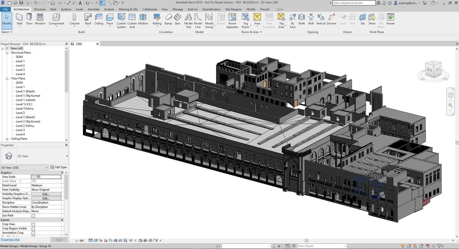The width and height of the screenshot is (459, 249).
Task: Enable the Crop View checkbox
Action: coord(33,224)
